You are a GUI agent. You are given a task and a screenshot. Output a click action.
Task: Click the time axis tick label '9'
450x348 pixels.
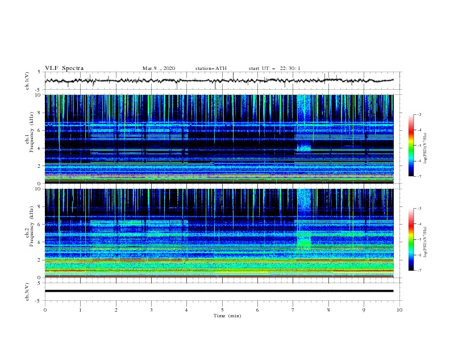pos(364,310)
